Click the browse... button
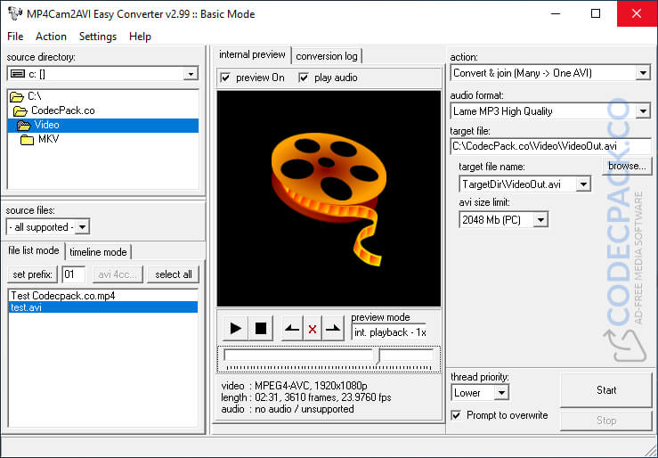The image size is (658, 458). click(x=627, y=167)
